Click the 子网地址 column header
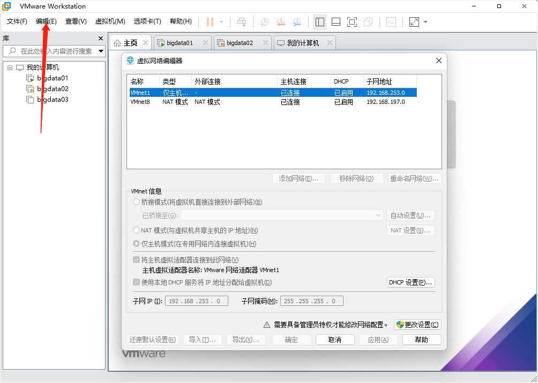This screenshot has width=538, height=383. 390,81
